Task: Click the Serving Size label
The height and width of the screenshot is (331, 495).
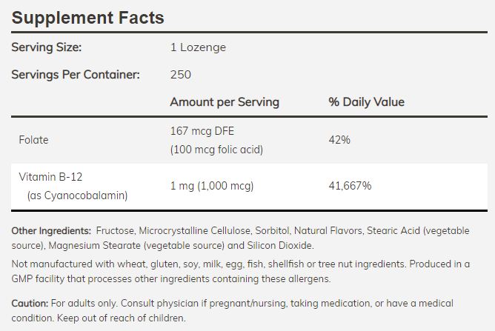Action: tap(47, 48)
